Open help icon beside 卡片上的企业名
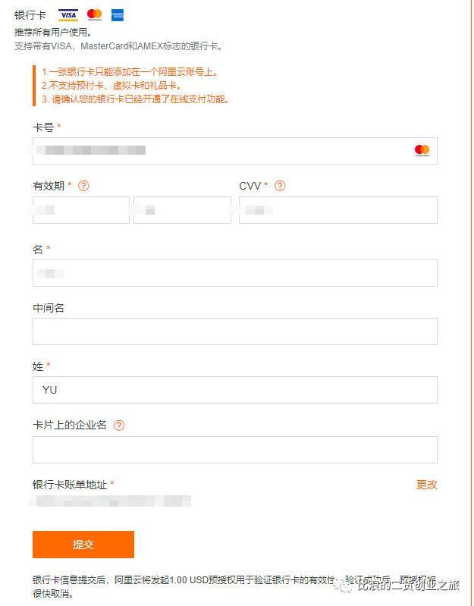 pyautogui.click(x=119, y=425)
